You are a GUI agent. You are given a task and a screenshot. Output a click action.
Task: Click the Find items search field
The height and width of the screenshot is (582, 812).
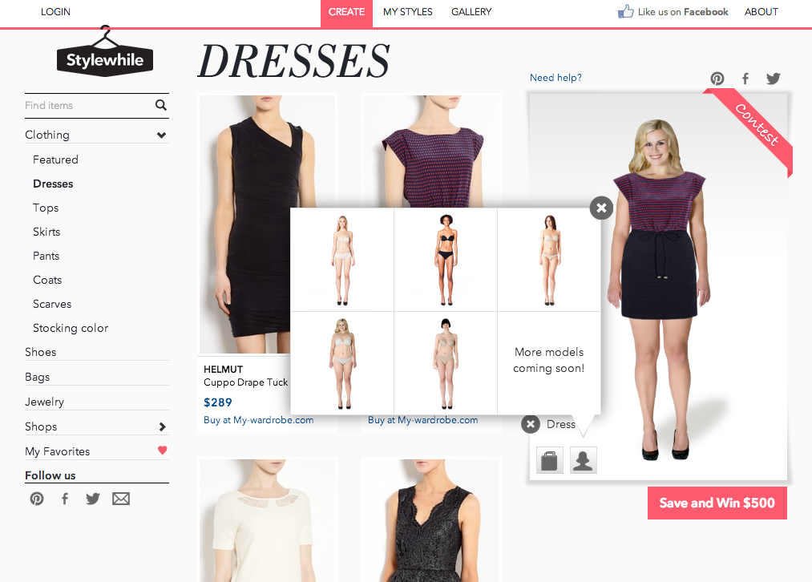point(87,105)
